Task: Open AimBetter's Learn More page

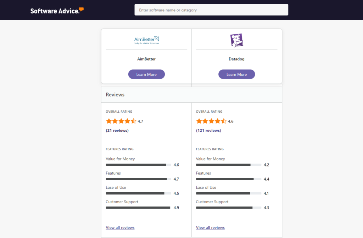Action: pyautogui.click(x=146, y=74)
